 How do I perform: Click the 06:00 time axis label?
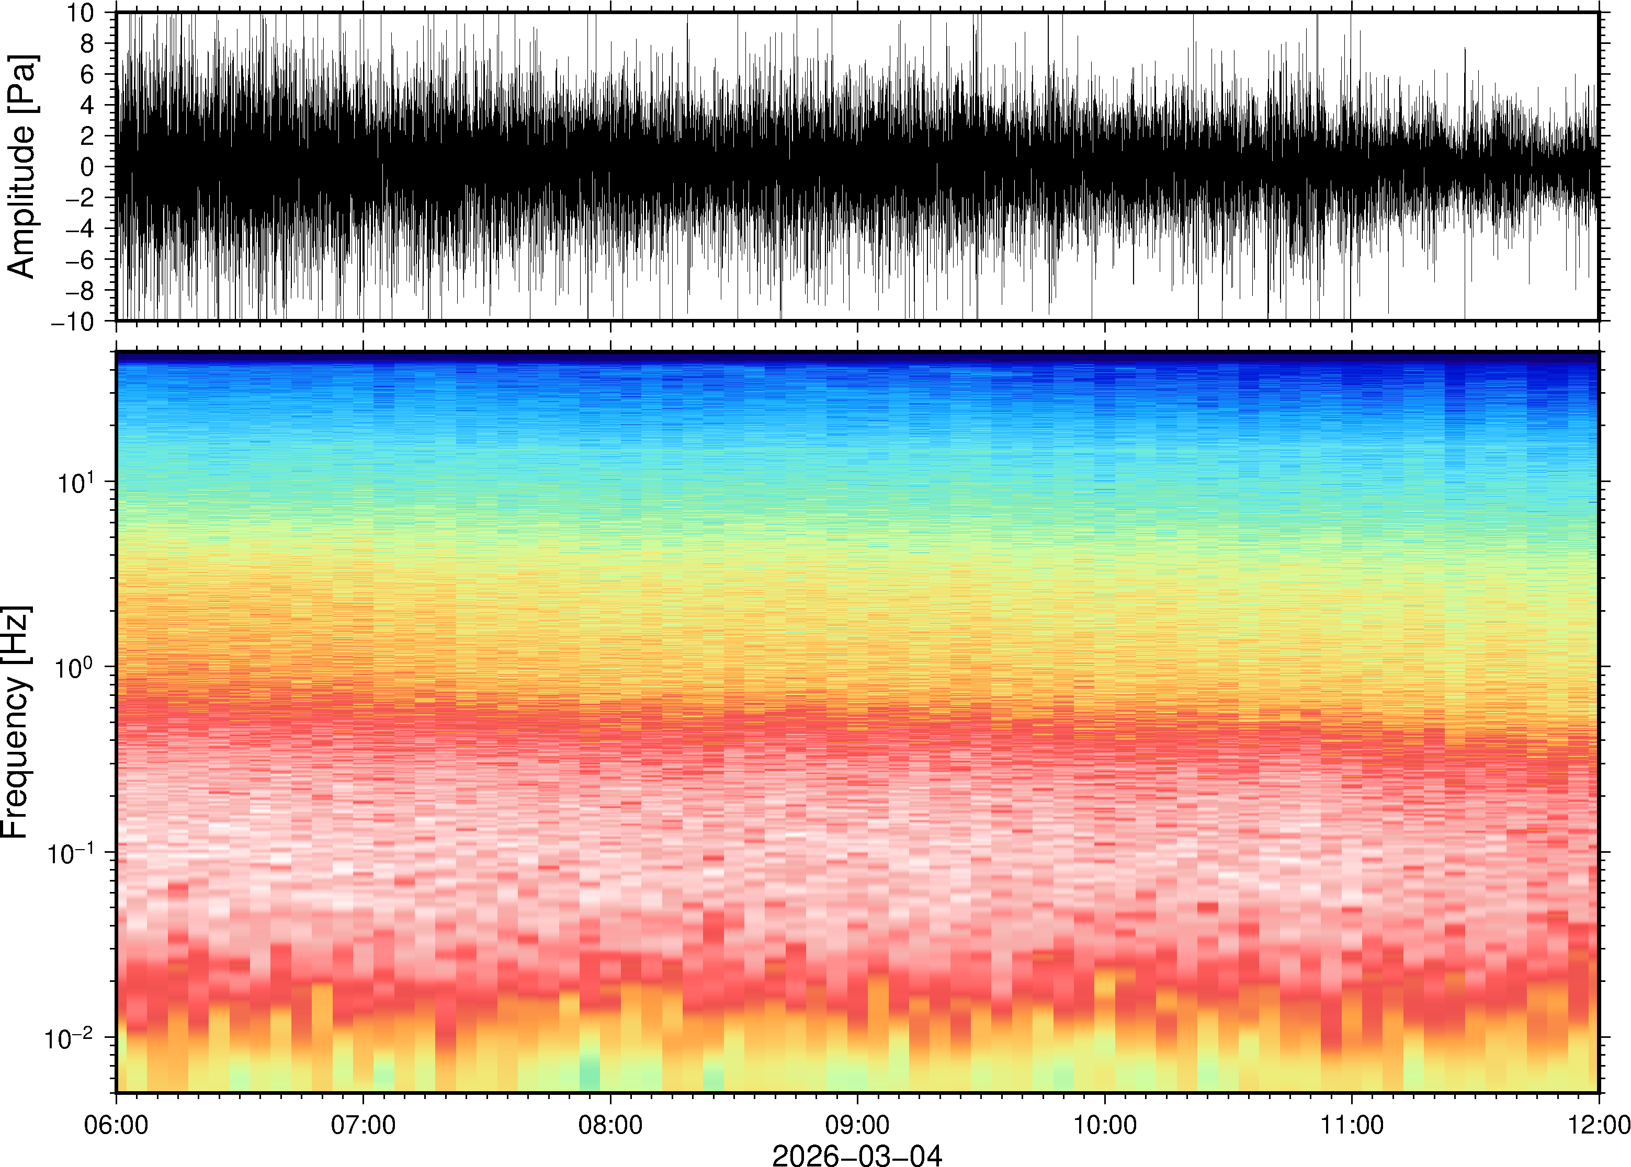coord(116,1124)
